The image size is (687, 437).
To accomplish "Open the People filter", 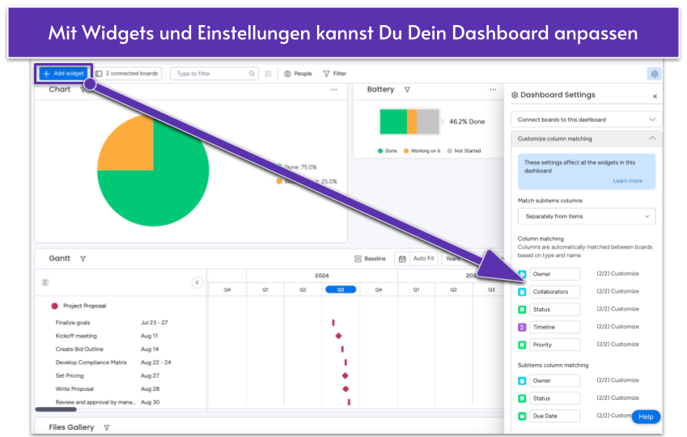I will point(298,74).
